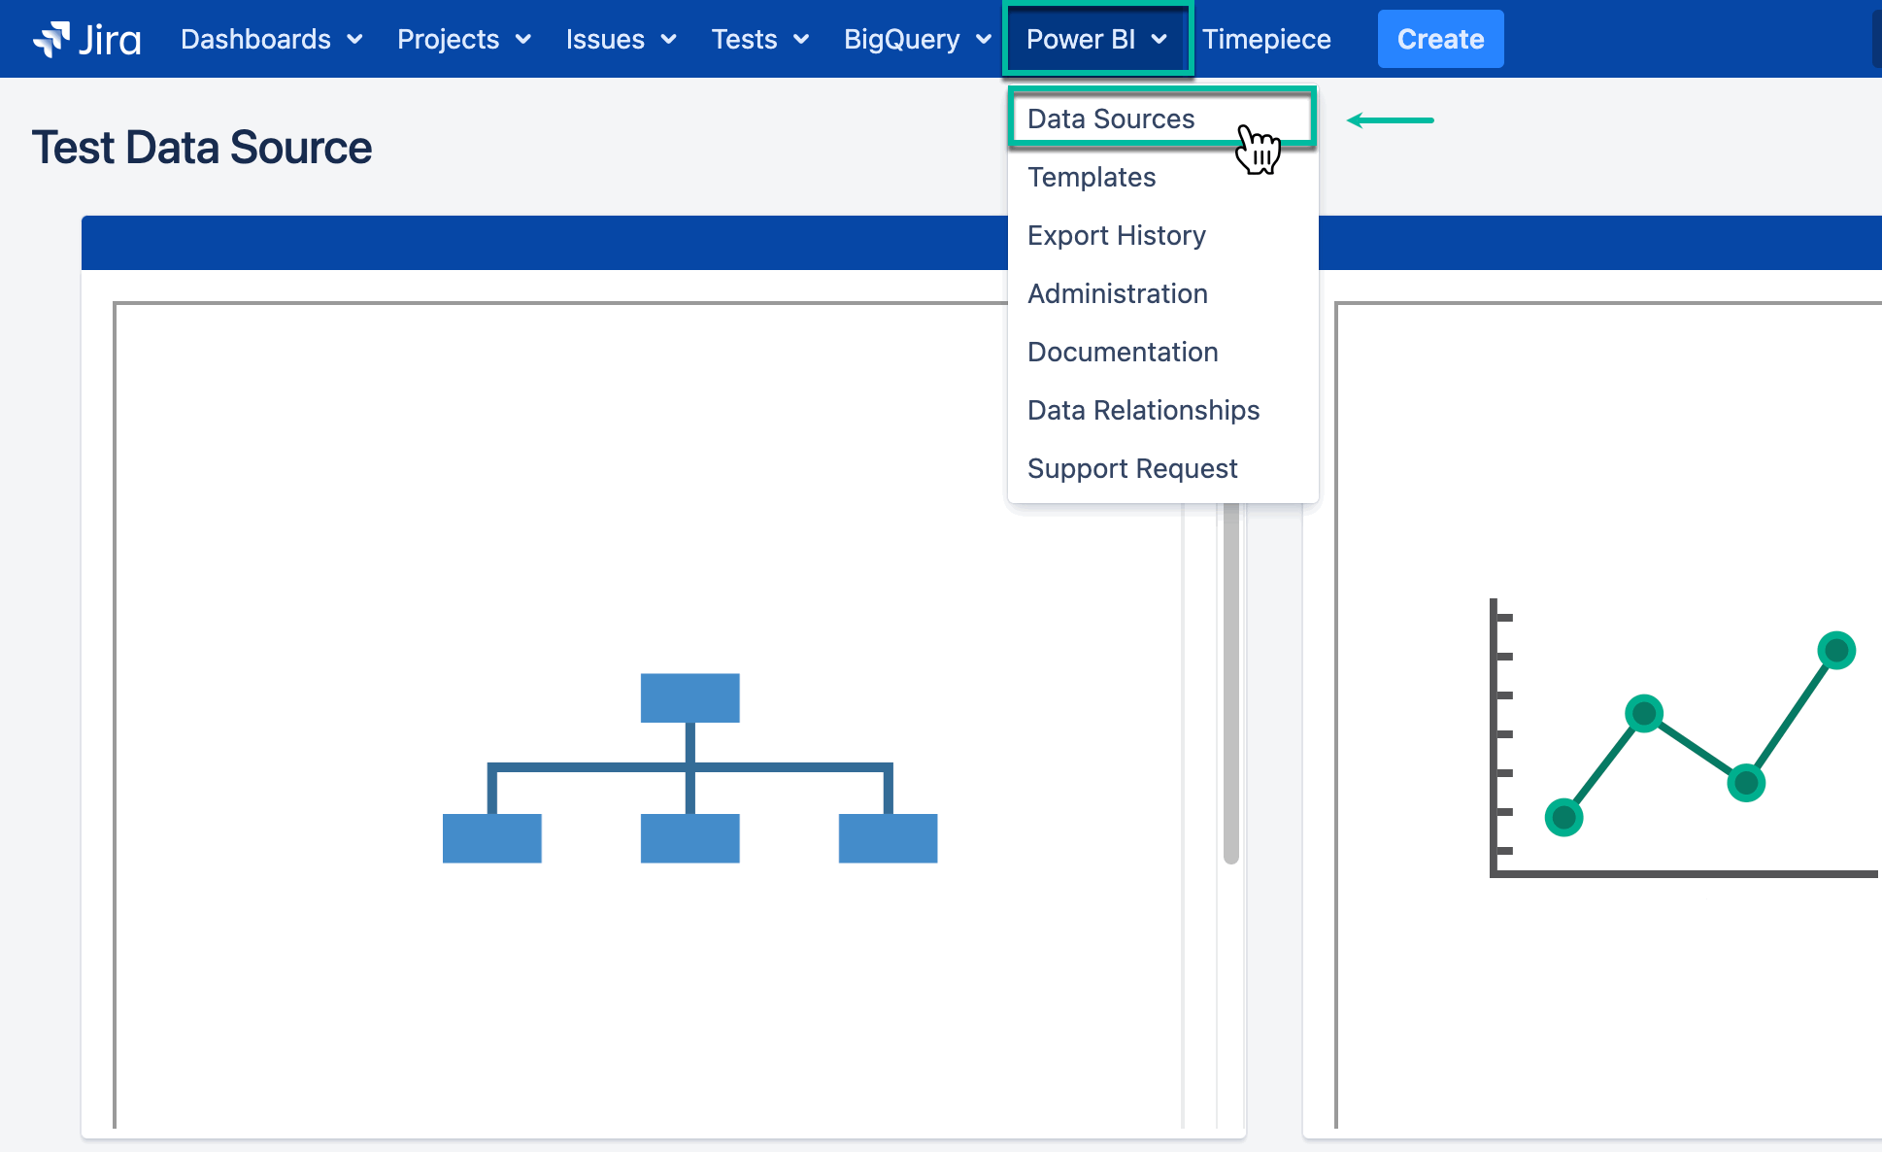Select the Administration menu item

[1117, 293]
